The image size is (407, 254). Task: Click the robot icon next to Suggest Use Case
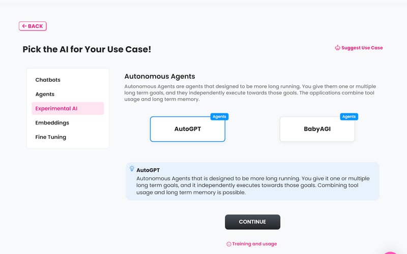click(337, 48)
